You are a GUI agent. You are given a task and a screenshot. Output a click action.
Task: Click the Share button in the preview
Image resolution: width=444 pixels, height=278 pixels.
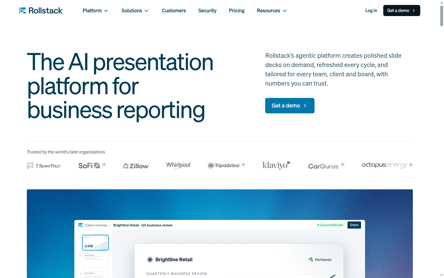[354, 225]
